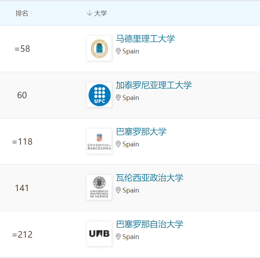Sort by the 大学 column header

(x=100, y=13)
